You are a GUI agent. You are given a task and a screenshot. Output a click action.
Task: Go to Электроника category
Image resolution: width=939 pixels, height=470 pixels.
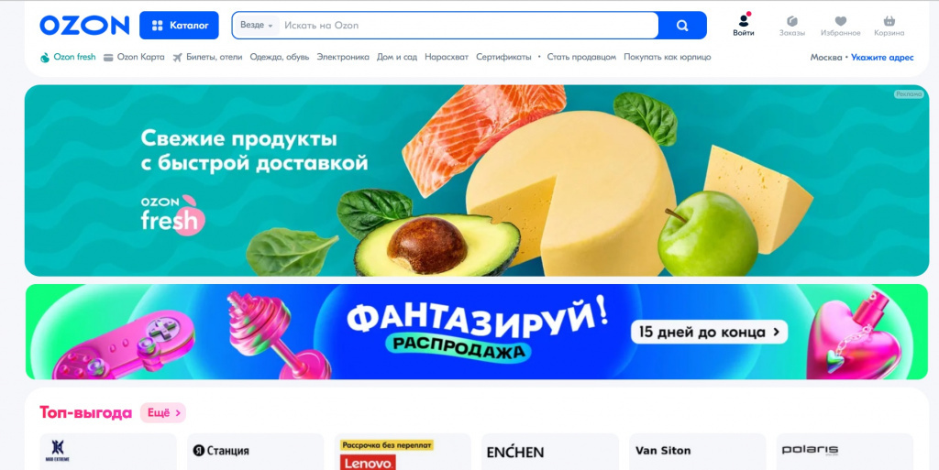point(343,58)
